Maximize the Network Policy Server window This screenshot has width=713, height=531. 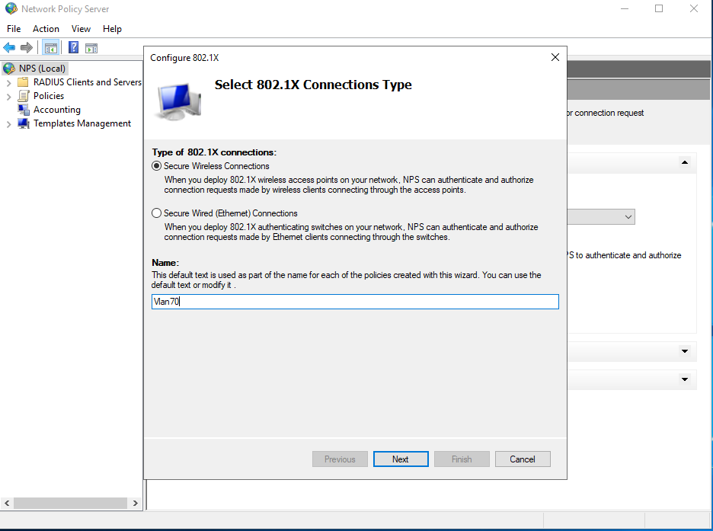click(659, 8)
